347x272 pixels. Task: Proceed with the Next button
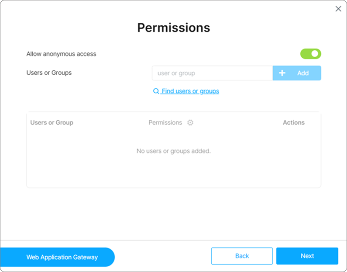pos(307,256)
